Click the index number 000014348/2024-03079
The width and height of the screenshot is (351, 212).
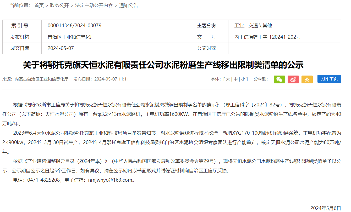coord(74,26)
